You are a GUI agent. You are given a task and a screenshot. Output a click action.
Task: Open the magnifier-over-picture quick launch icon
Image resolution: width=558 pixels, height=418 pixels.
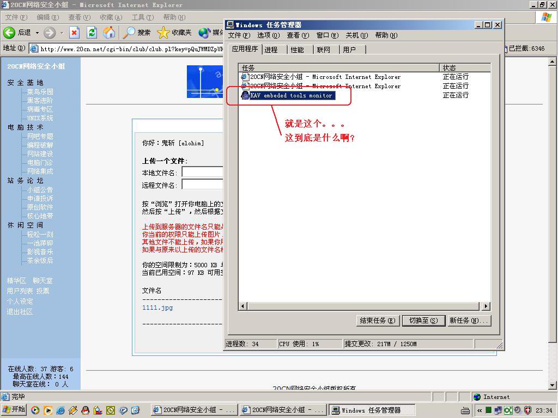coord(98,410)
